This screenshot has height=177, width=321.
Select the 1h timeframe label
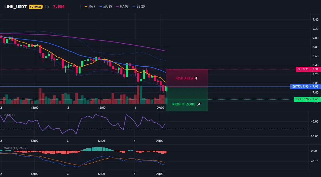point(47,7)
